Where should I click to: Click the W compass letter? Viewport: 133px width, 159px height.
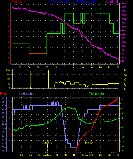(x=126, y=75)
